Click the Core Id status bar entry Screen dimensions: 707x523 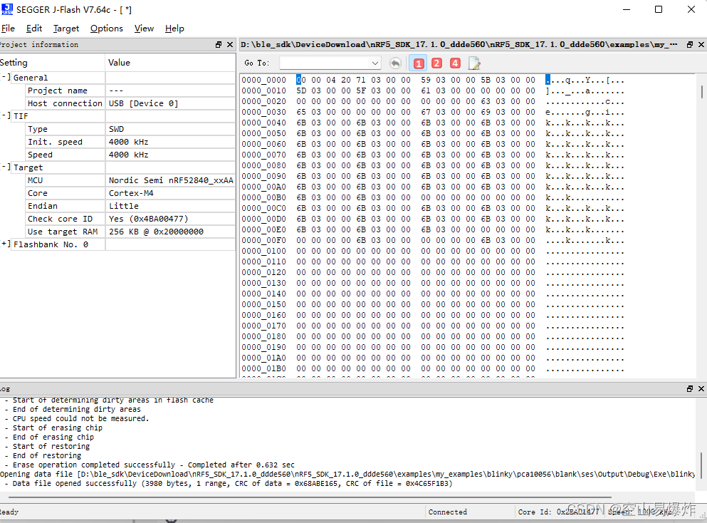click(558, 512)
